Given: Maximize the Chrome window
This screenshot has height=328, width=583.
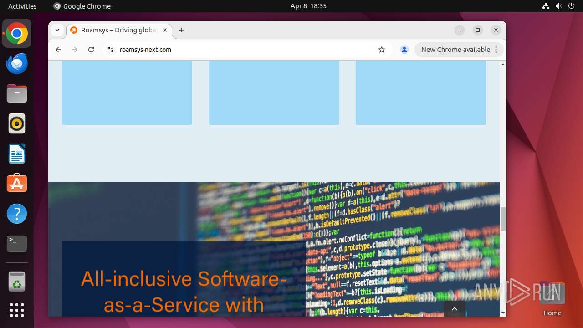Looking at the screenshot, I should (x=478, y=30).
